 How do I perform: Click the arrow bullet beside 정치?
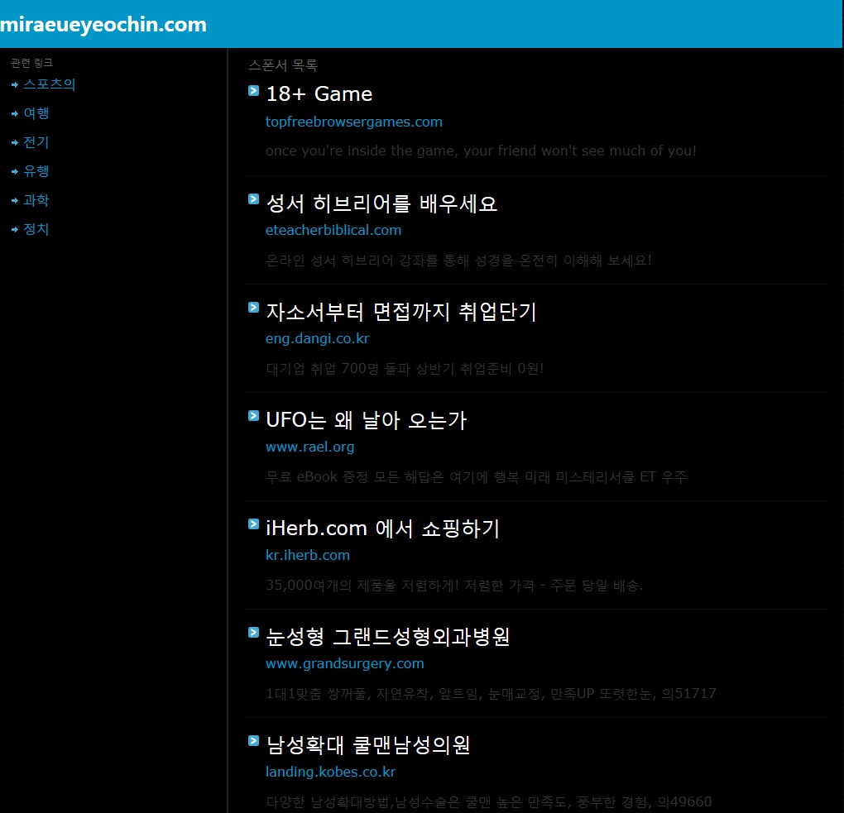click(x=15, y=229)
